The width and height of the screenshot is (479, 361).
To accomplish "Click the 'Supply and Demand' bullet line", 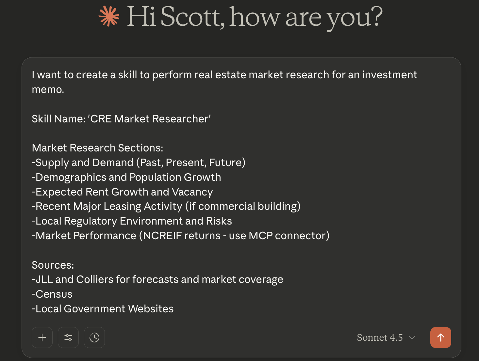I will pos(139,163).
